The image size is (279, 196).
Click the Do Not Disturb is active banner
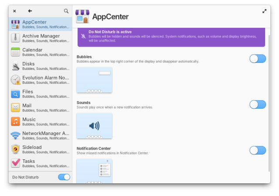(171, 37)
